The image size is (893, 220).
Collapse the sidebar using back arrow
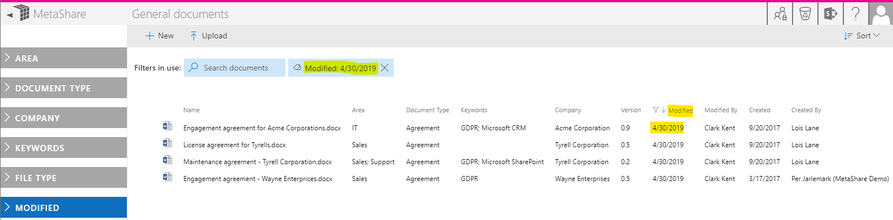pos(9,15)
